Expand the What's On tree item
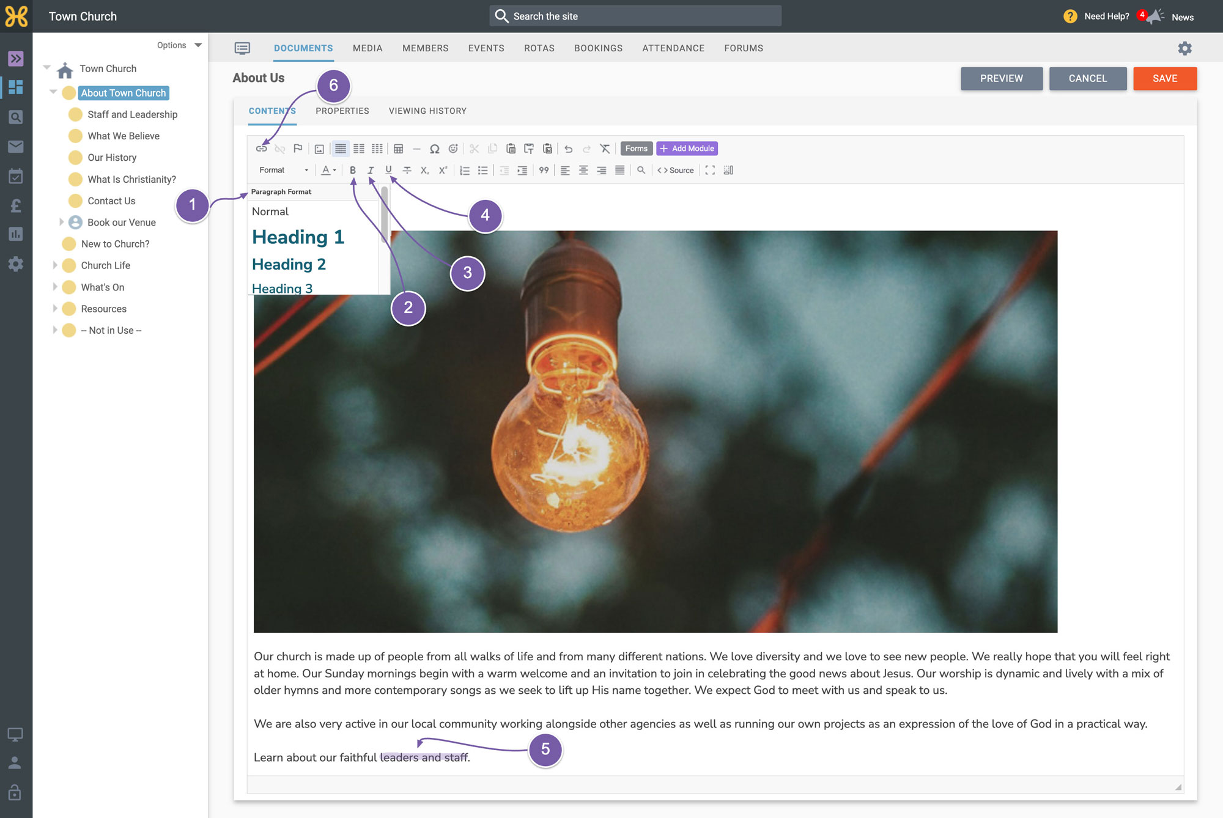This screenshot has height=818, width=1223. point(55,287)
